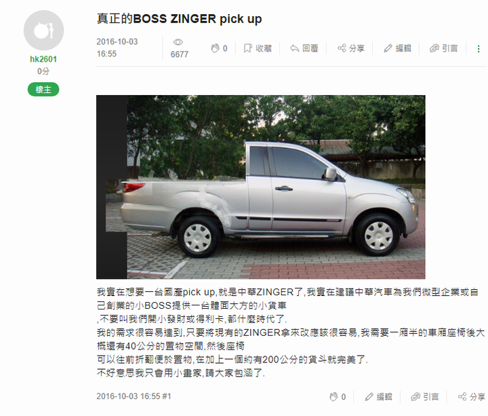Open the three-dot more options menu
The height and width of the screenshot is (416, 488).
(x=479, y=49)
